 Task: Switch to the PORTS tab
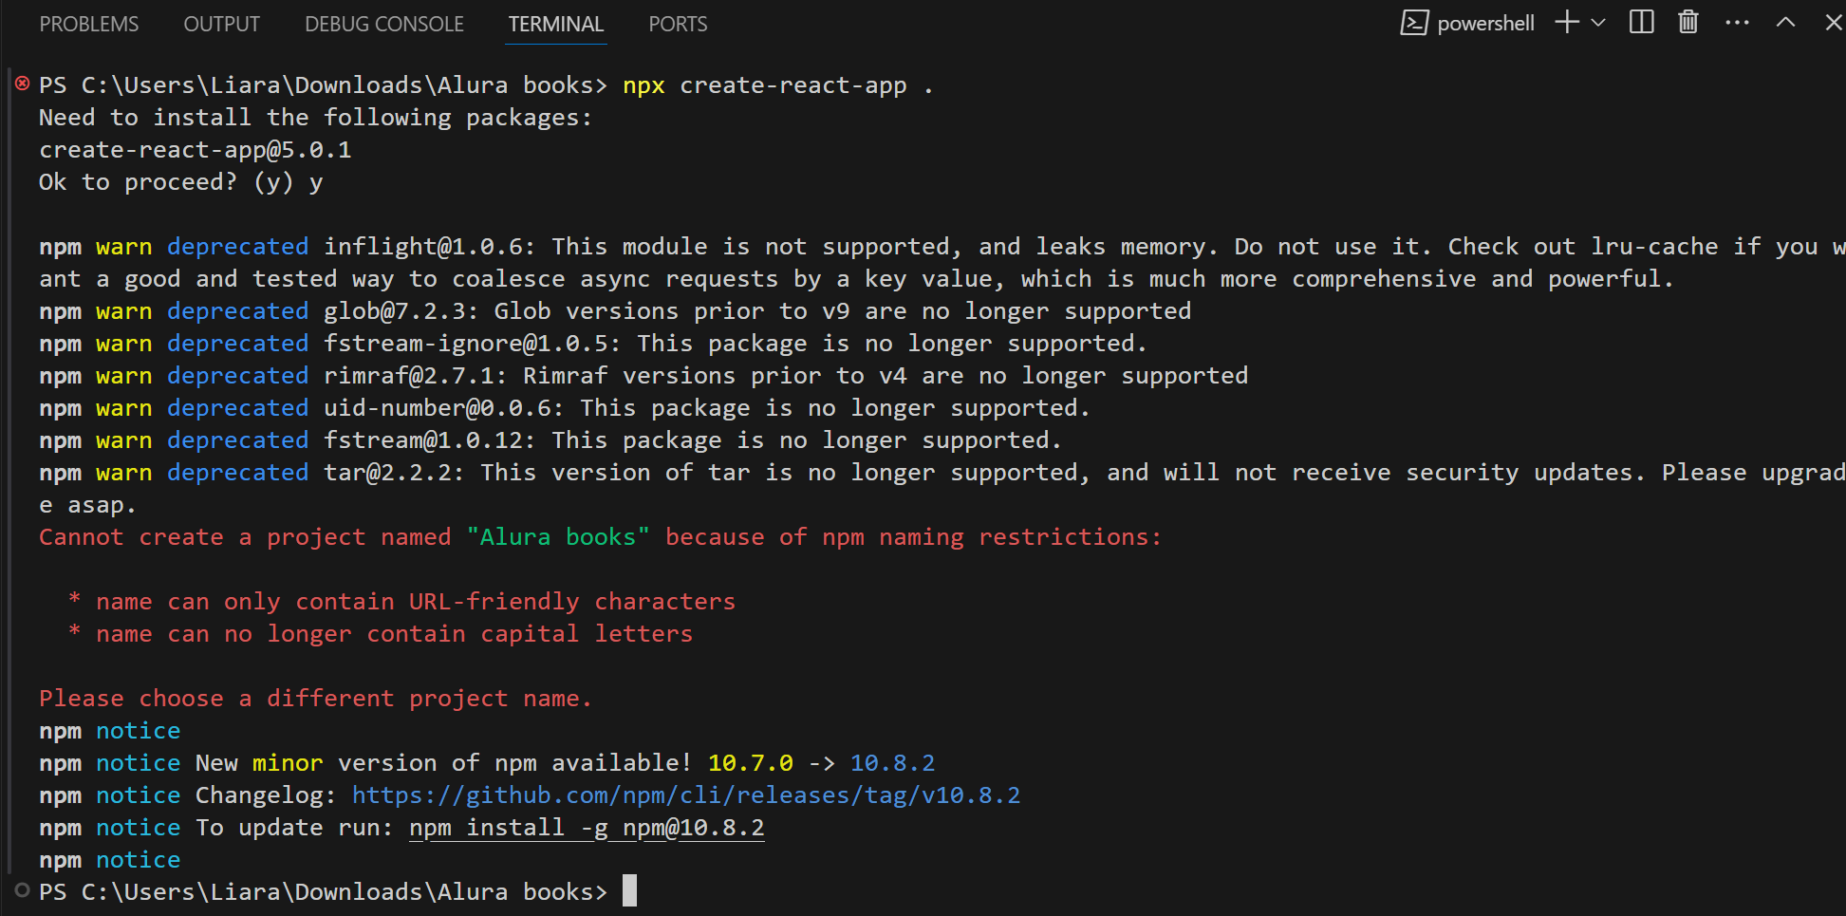pos(678,25)
